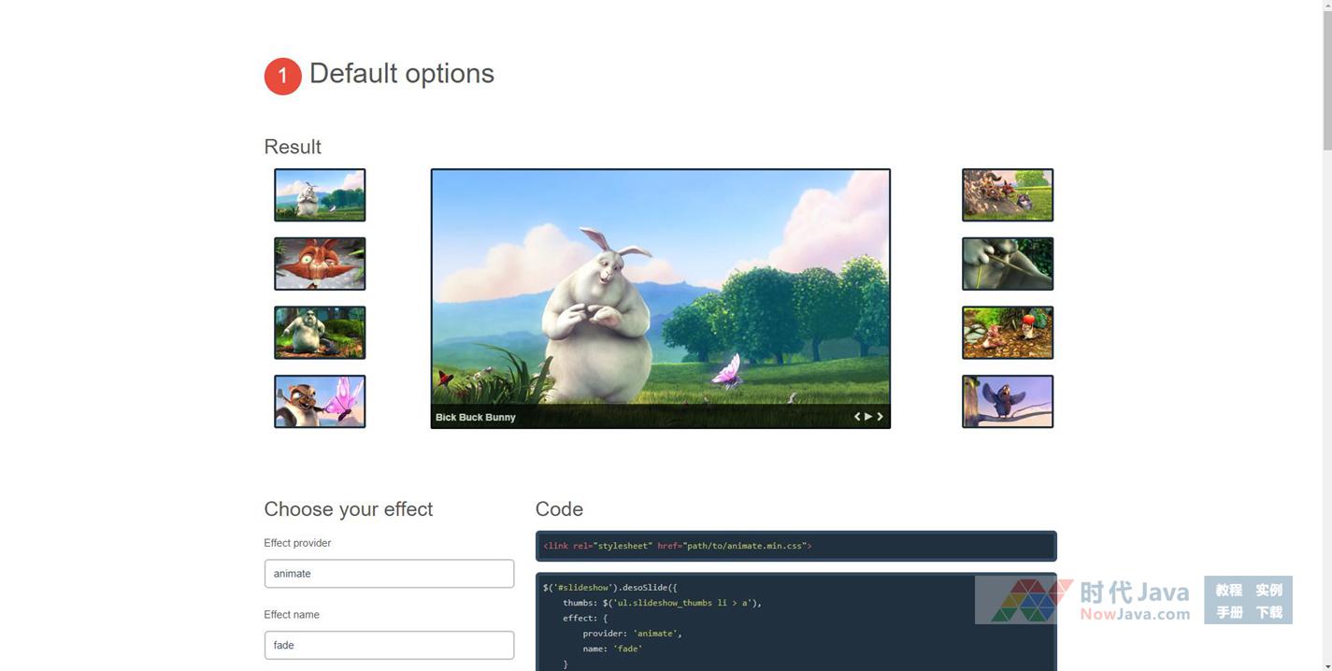
Task: Click the red number 1 badge
Action: (x=282, y=77)
